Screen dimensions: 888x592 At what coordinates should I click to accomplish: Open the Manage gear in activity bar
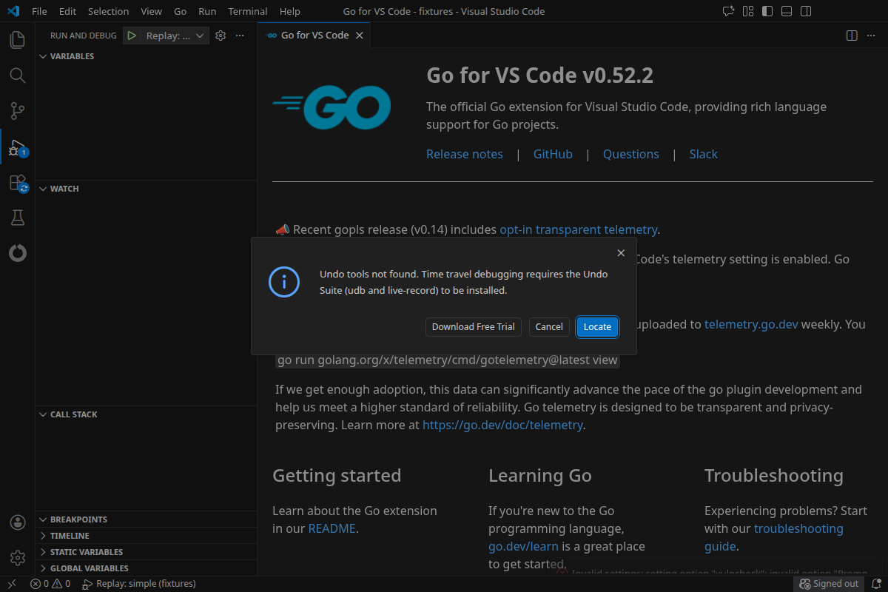[17, 557]
